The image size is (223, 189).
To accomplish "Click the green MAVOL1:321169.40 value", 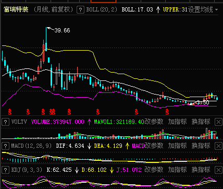I will [x=119, y=122].
